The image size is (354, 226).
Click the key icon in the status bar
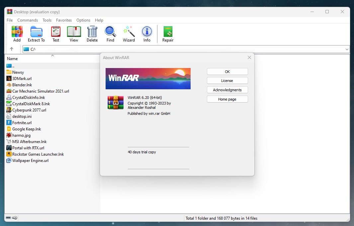pyautogui.click(x=14, y=218)
